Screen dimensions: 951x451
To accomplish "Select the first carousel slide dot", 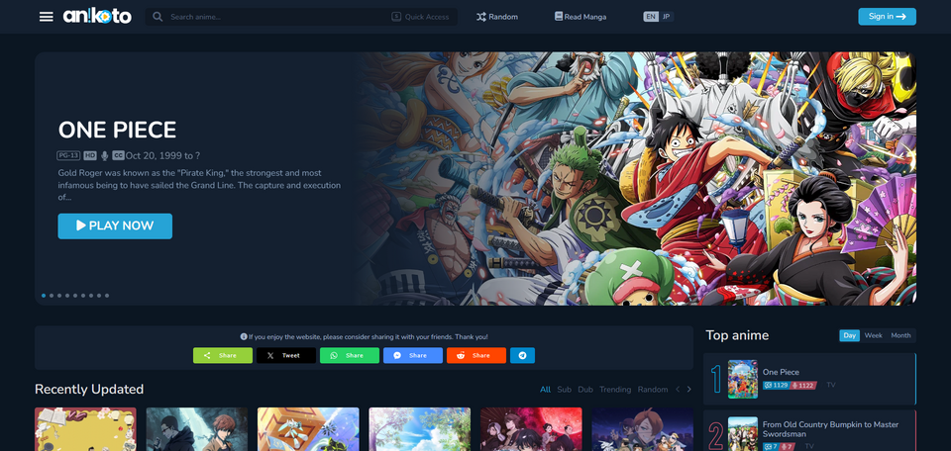I will coord(44,296).
